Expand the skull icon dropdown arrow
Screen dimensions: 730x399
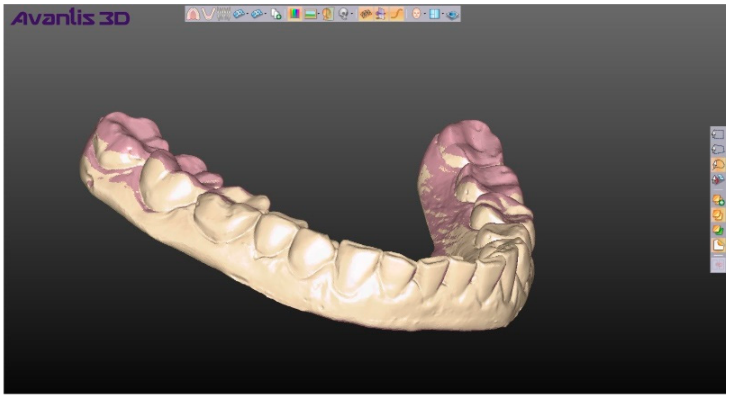coord(352,14)
